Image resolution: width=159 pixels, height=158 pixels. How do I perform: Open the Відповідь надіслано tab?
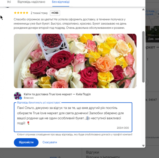[x=31, y=2]
